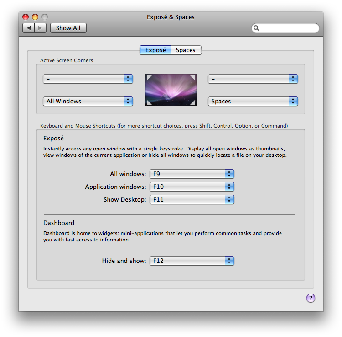Click the 'All windows:' label
Screen dimensions: 342x337
tap(128, 174)
